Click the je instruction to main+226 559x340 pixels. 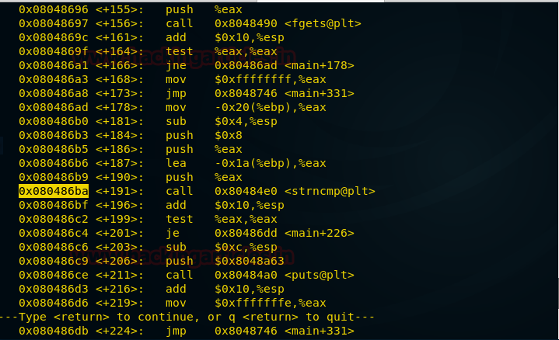pyautogui.click(x=171, y=233)
